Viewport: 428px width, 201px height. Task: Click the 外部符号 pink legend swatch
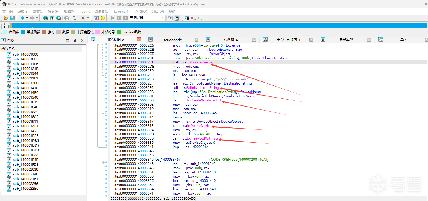click(98, 32)
